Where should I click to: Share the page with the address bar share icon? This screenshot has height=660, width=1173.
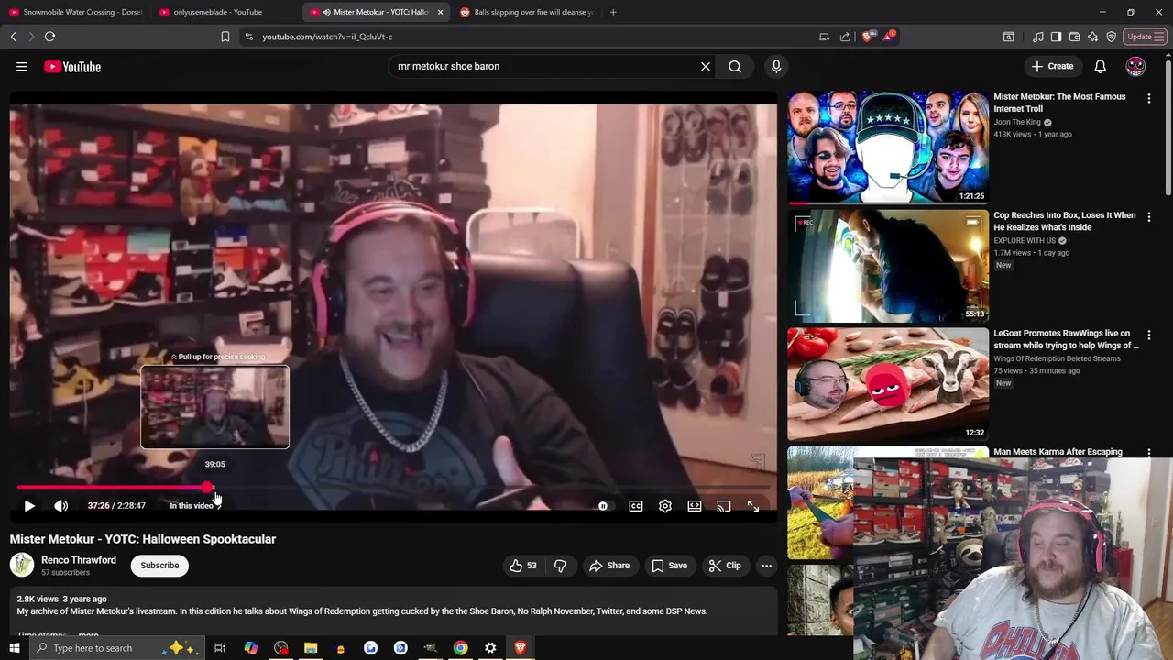(x=845, y=37)
